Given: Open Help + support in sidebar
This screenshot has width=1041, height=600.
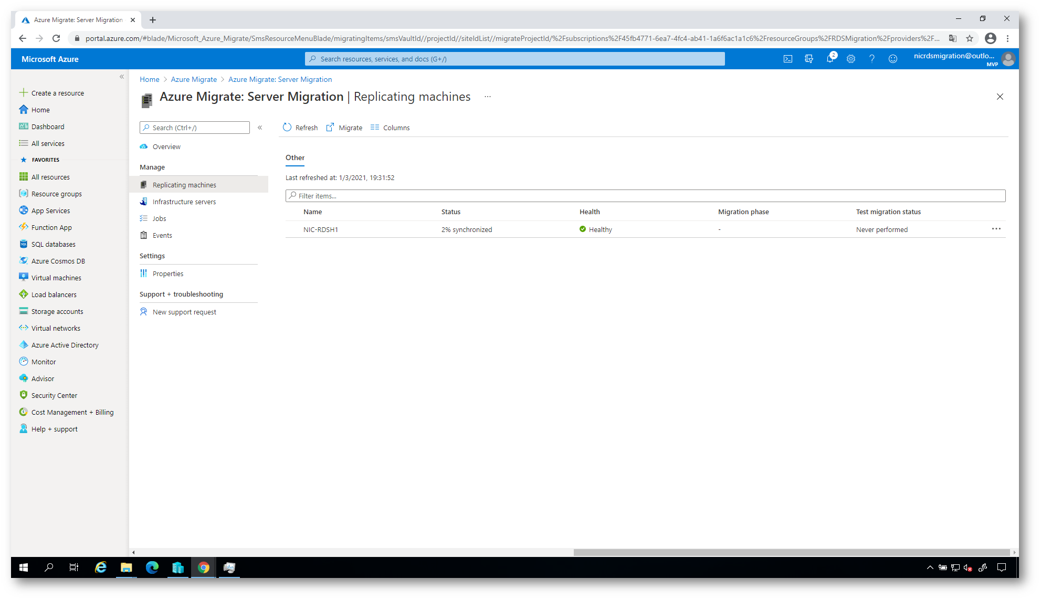Looking at the screenshot, I should point(48,429).
